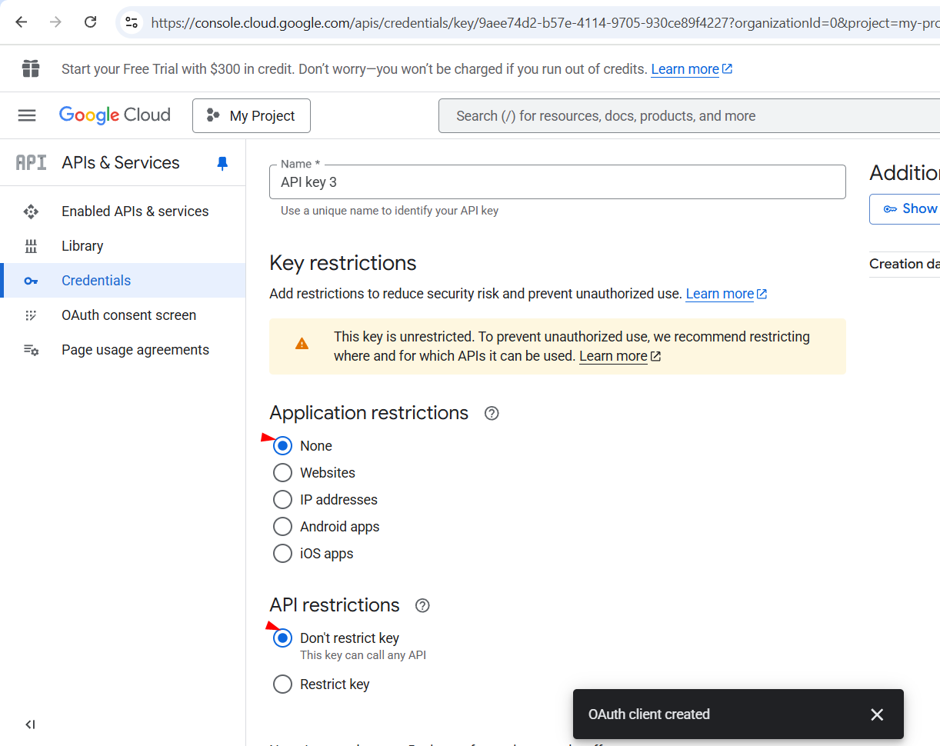This screenshot has height=746, width=940.
Task: Reload the browser page
Action: pyautogui.click(x=90, y=22)
